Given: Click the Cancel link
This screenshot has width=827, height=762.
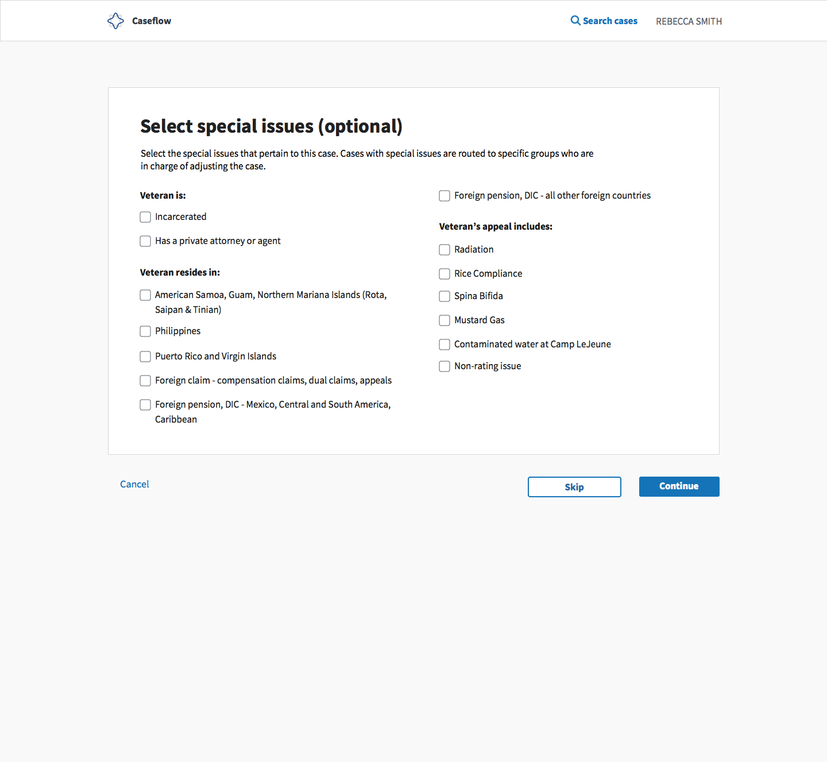Looking at the screenshot, I should 134,484.
